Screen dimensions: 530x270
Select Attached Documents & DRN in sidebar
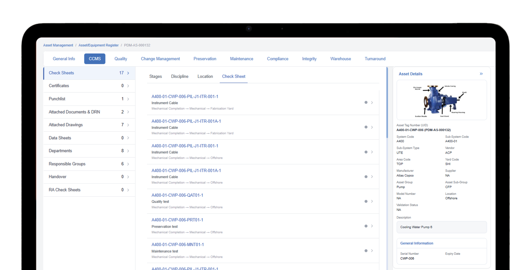coord(74,112)
